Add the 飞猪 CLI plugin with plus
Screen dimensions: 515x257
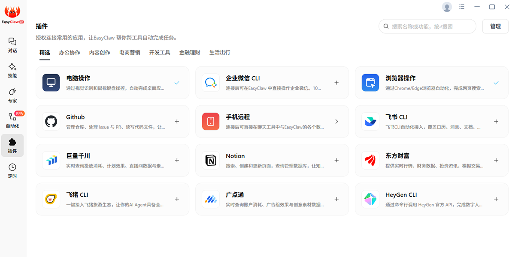(x=177, y=199)
